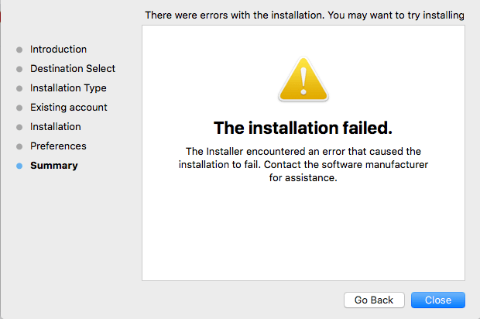This screenshot has width=480, height=319.
Task: Click the gray bullet beside Existing account
Action: pos(19,108)
